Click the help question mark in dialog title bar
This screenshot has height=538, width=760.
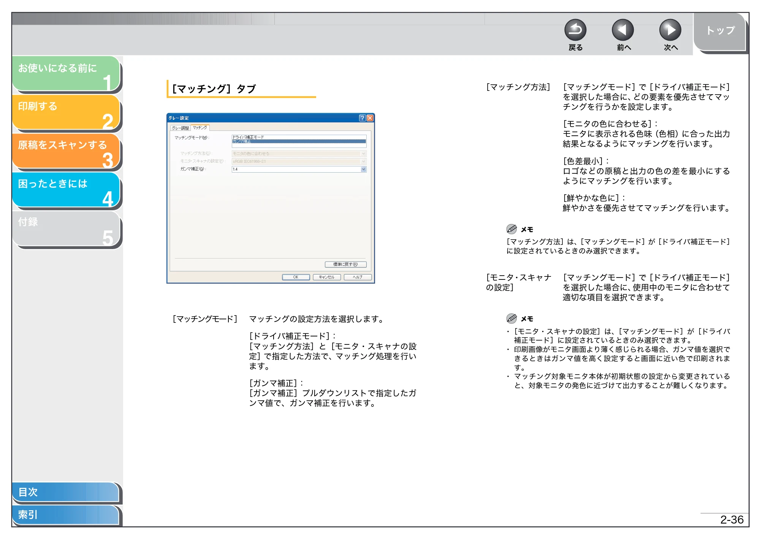click(x=362, y=118)
